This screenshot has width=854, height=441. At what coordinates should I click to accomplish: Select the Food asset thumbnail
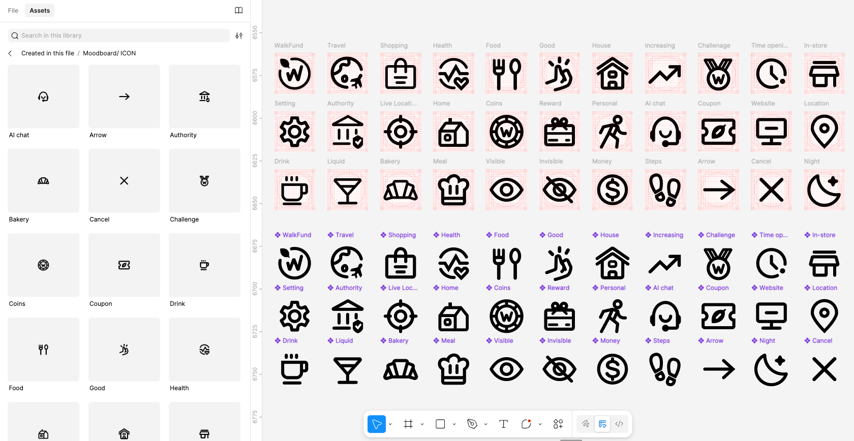point(44,350)
